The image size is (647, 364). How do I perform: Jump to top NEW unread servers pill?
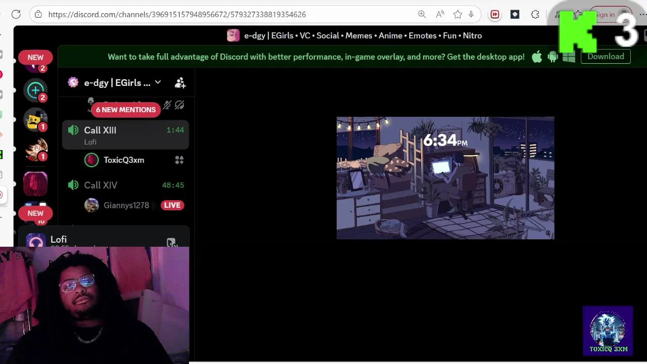click(35, 57)
